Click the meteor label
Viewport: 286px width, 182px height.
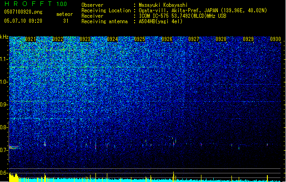pos(65,14)
